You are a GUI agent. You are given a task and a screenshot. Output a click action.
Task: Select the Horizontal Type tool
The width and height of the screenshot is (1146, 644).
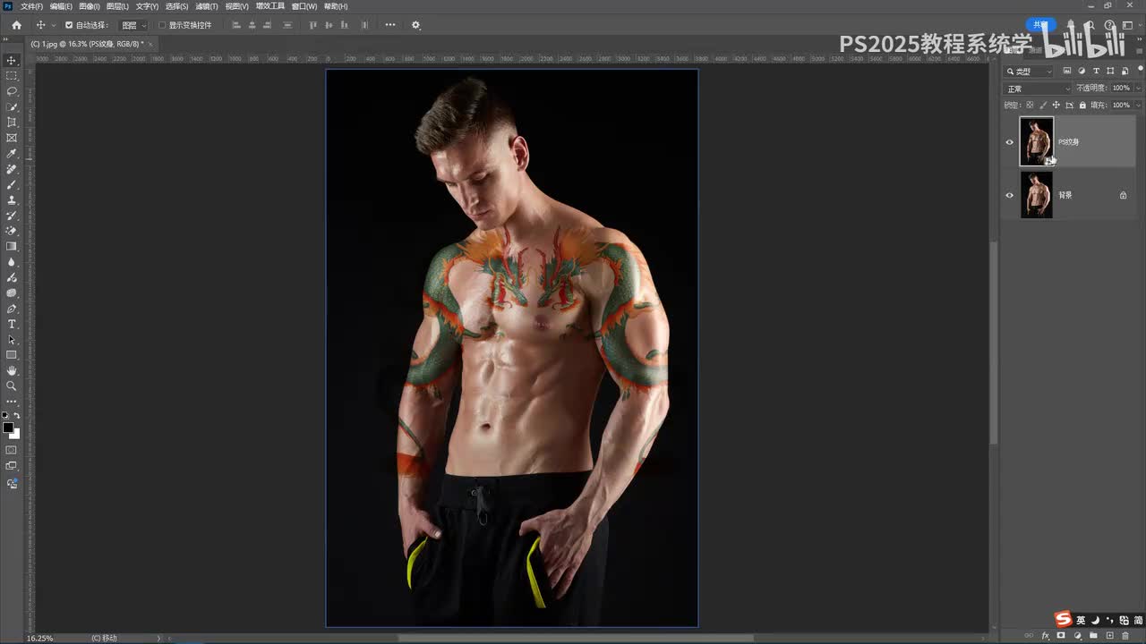[12, 324]
